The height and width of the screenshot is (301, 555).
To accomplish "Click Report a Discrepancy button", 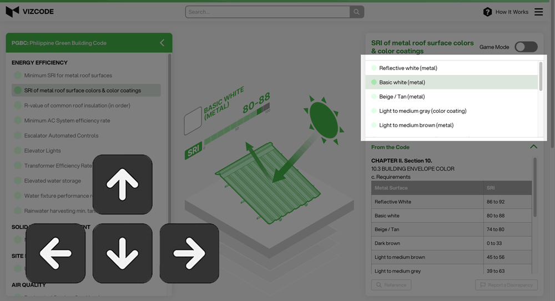I will (506, 285).
